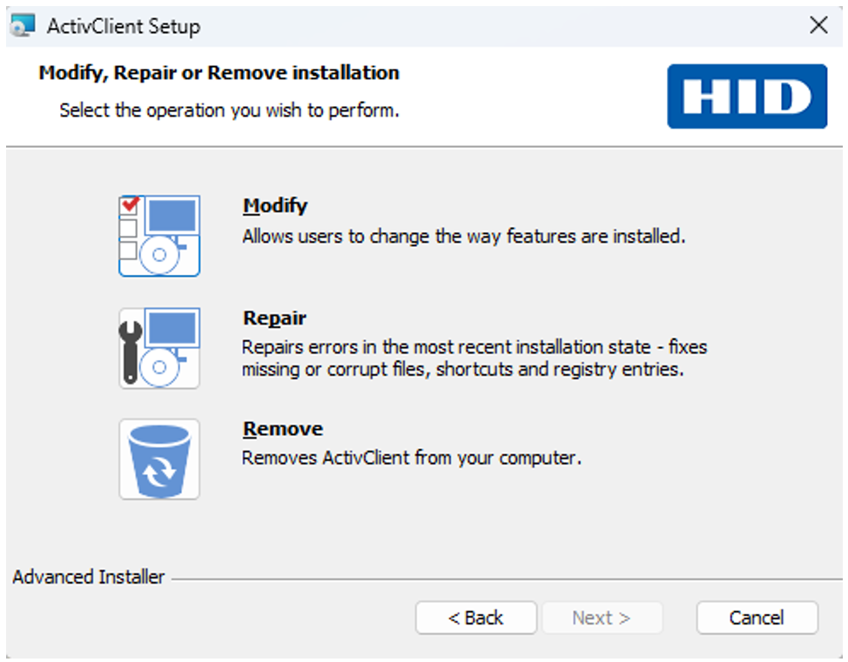This screenshot has width=848, height=662.
Task: Click the blue HID logo
Action: click(x=747, y=97)
